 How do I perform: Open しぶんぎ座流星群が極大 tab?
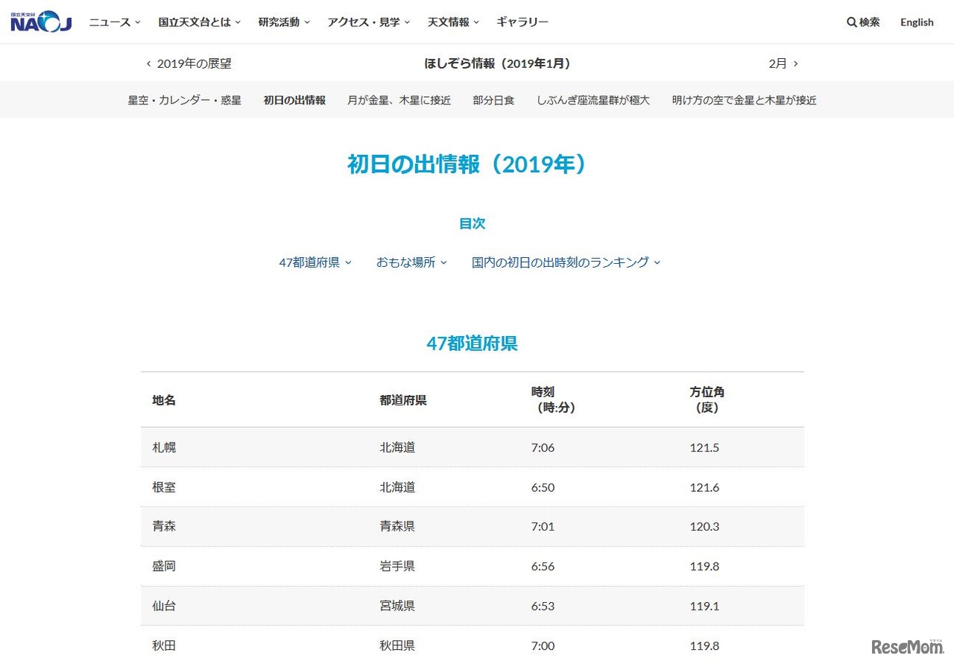point(593,100)
